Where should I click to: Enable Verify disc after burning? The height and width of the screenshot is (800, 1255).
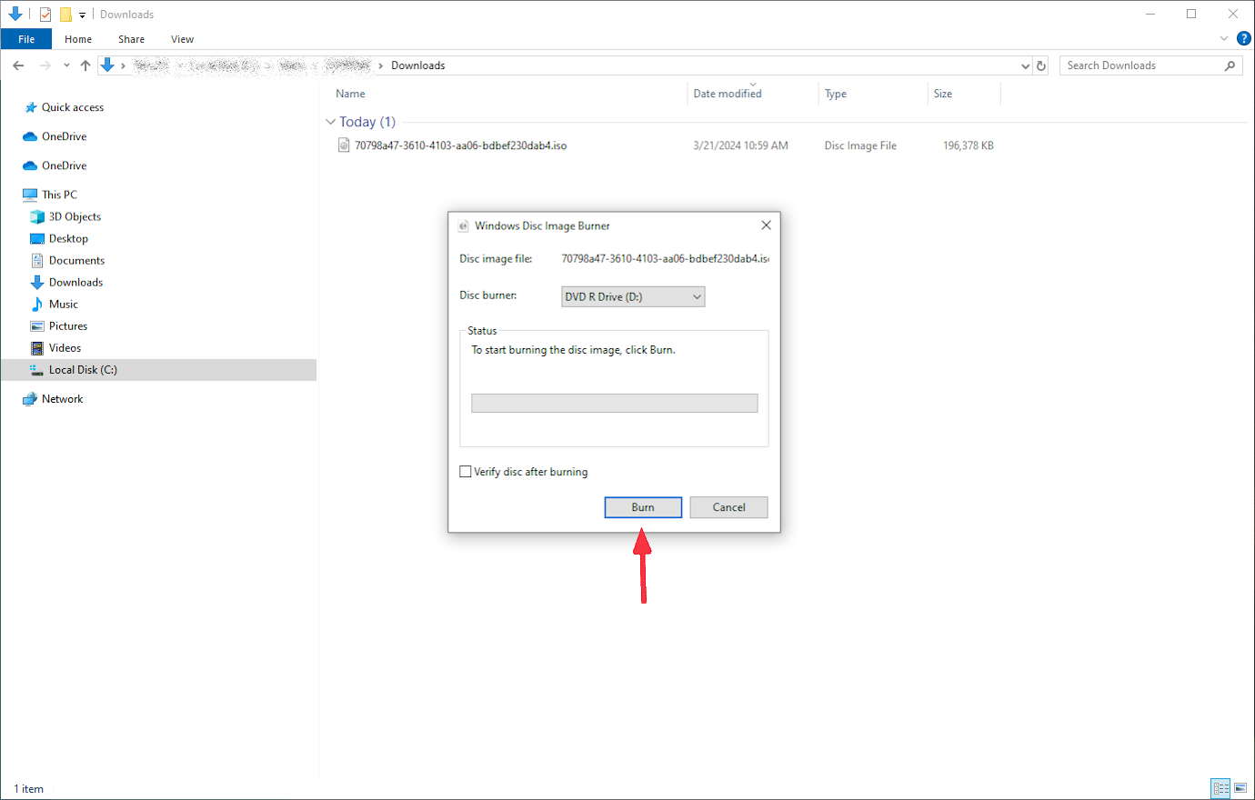(466, 471)
